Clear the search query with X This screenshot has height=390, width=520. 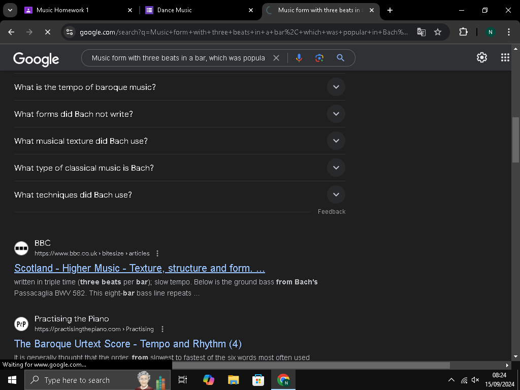pos(276,58)
